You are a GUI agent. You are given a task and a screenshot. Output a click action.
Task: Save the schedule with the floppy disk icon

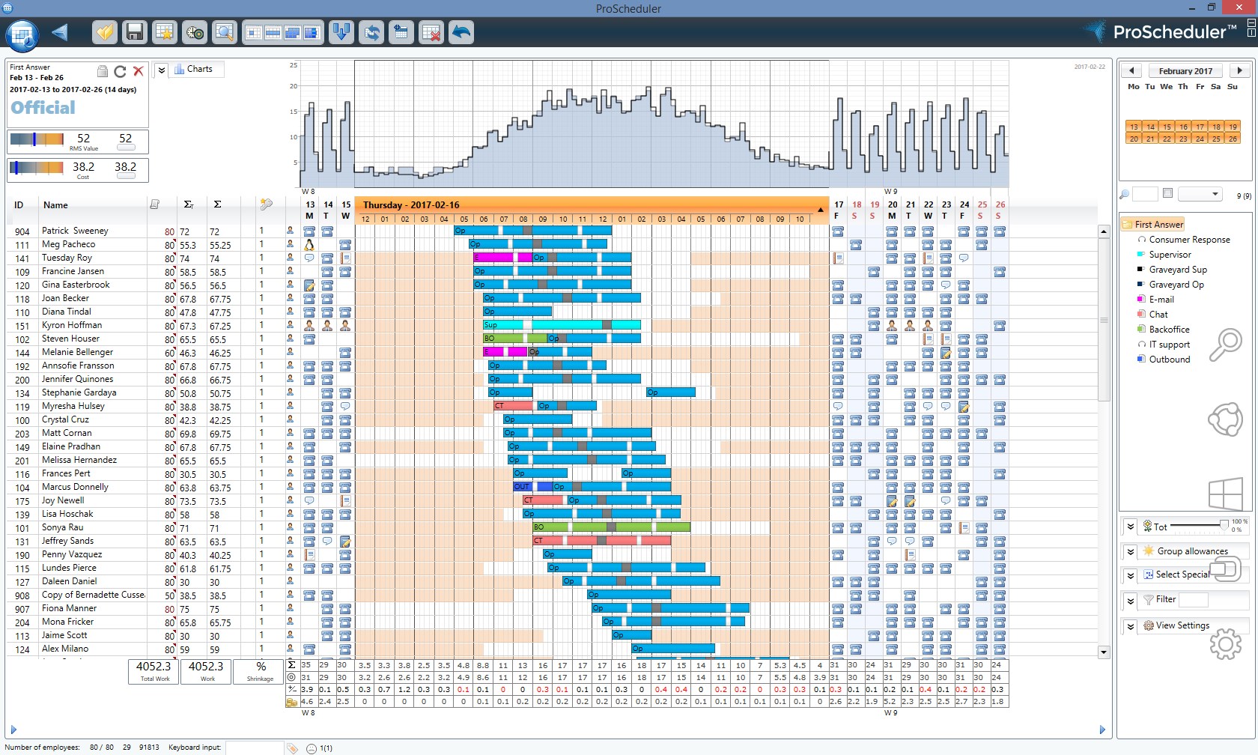click(x=135, y=32)
